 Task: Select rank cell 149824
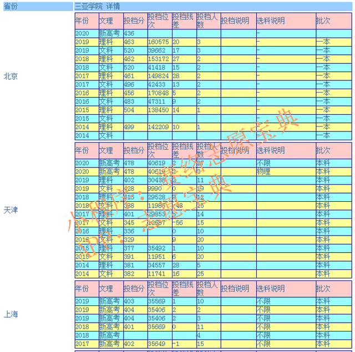(160, 76)
